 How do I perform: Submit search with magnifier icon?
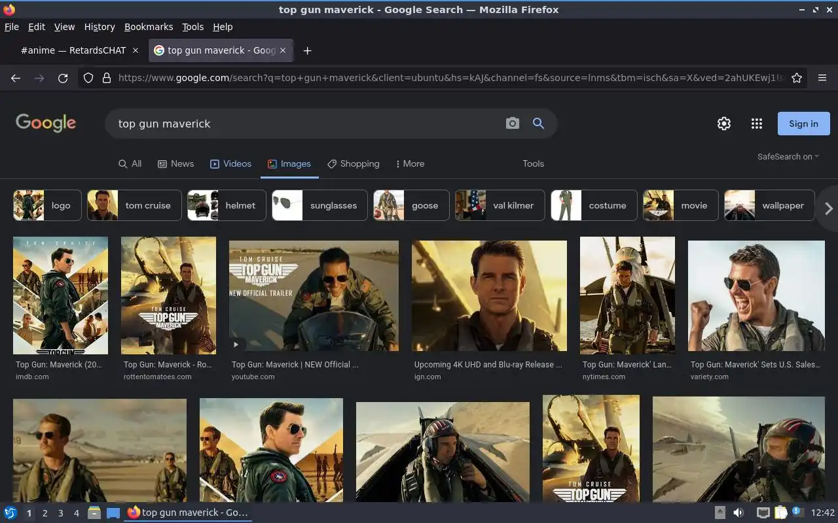coord(538,123)
